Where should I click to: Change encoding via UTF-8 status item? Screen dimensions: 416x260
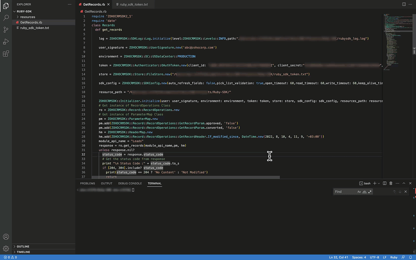[x=374, y=257]
